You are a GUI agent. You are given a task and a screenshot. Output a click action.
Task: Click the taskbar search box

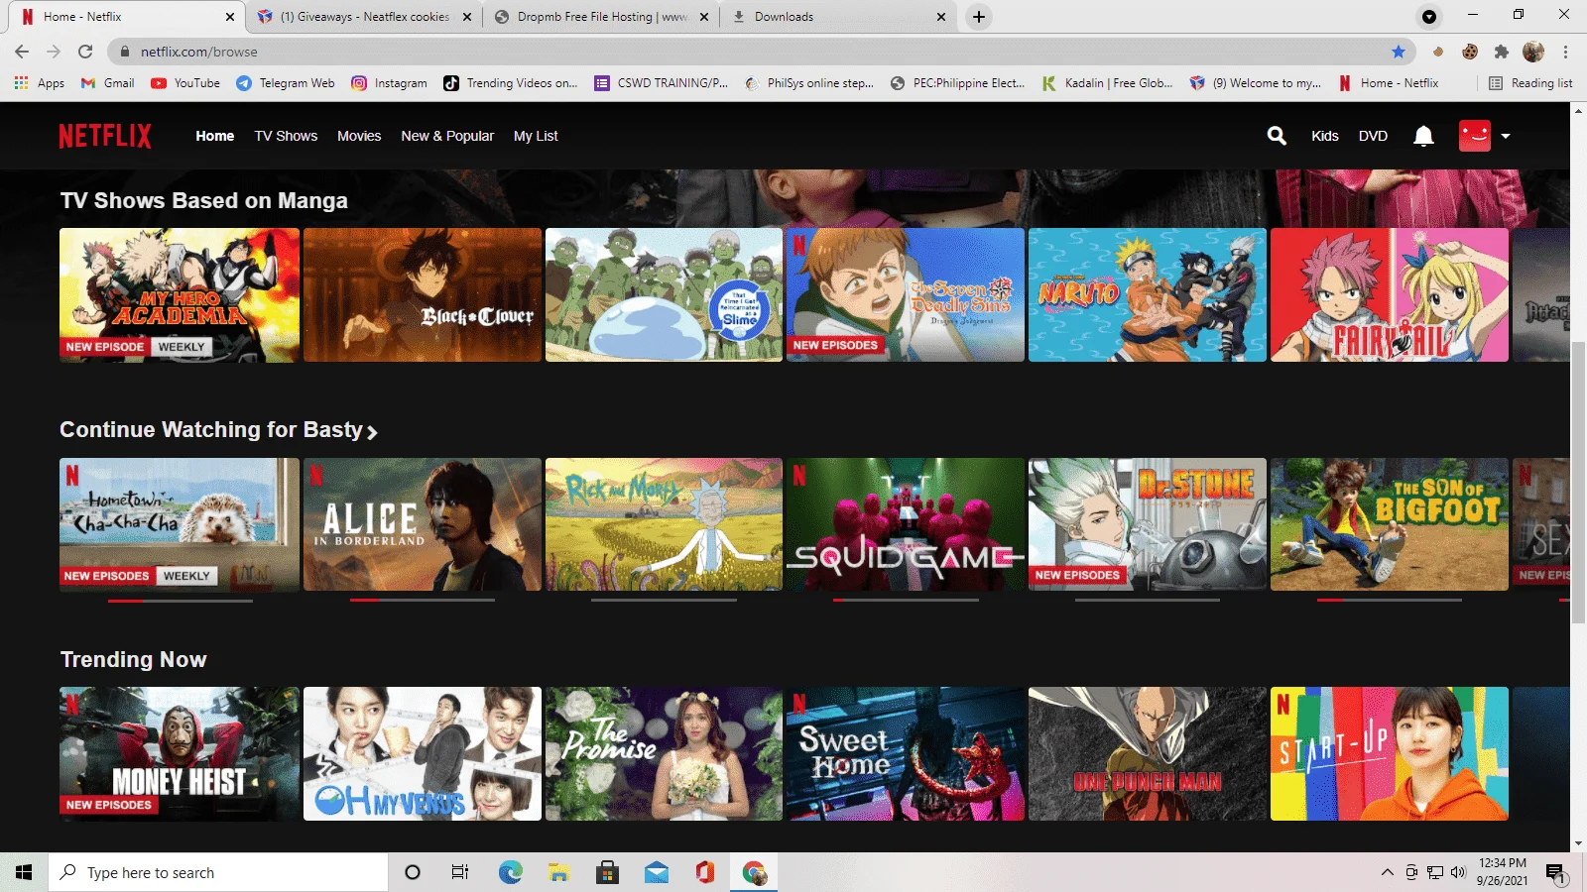pos(218,872)
